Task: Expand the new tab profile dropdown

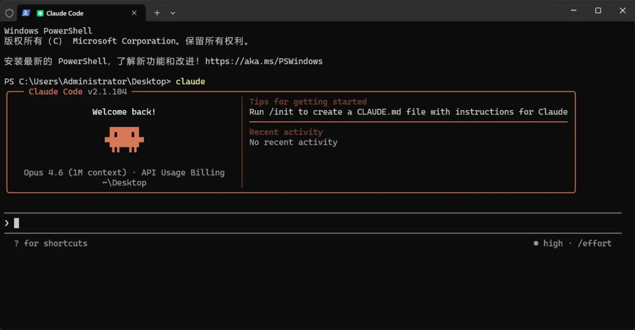Action: (x=173, y=13)
